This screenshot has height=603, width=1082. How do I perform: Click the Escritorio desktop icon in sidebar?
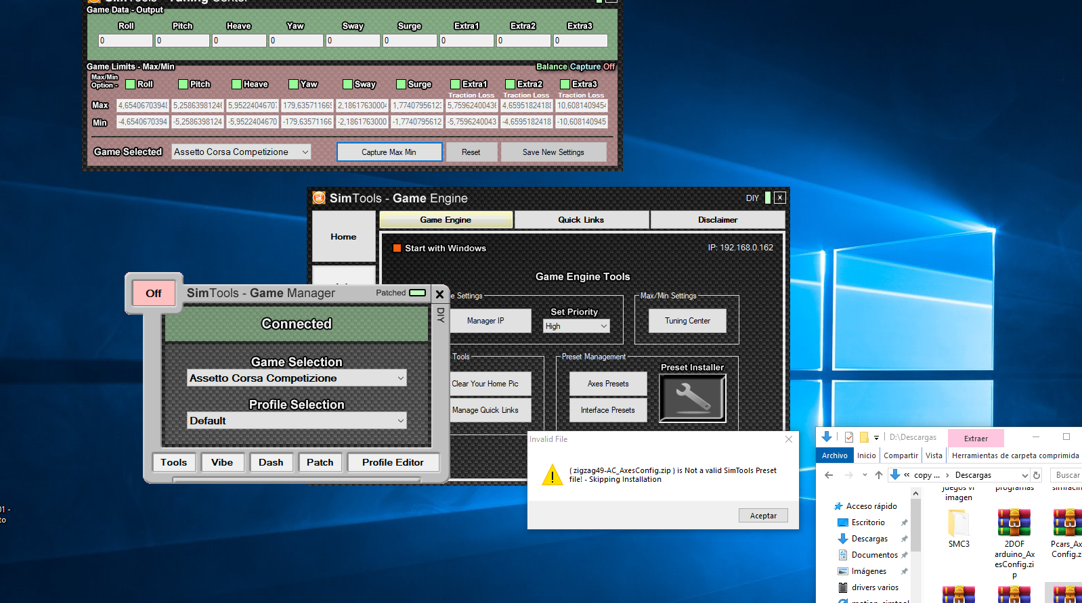(x=843, y=522)
